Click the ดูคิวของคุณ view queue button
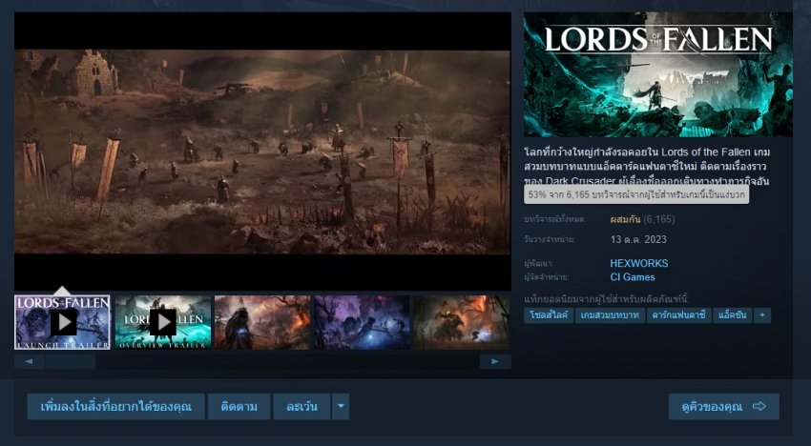Viewport: 811px width, 446px height. 723,407
